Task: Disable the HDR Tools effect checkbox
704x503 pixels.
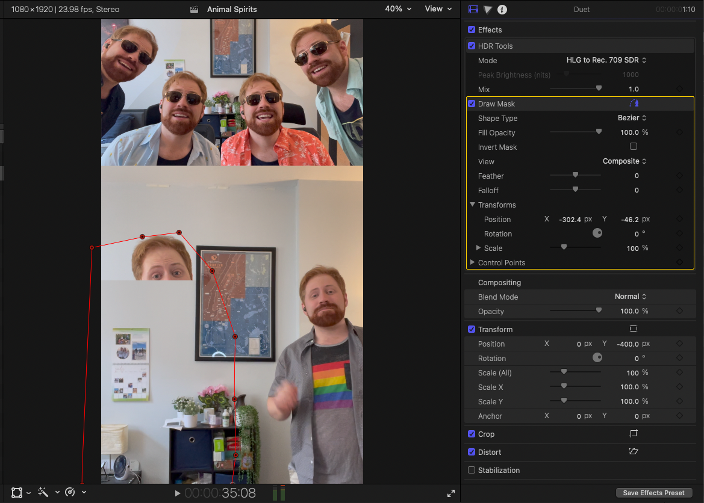Action: (472, 46)
